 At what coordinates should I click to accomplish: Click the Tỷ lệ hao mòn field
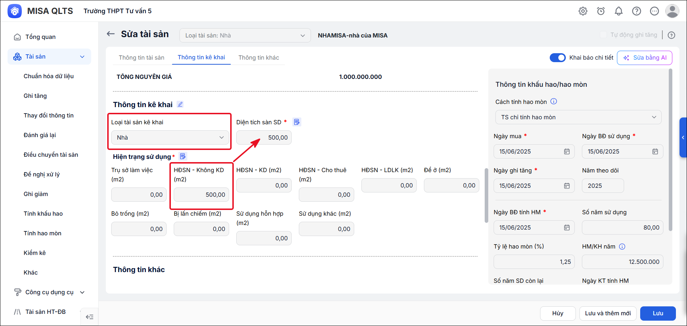click(534, 262)
